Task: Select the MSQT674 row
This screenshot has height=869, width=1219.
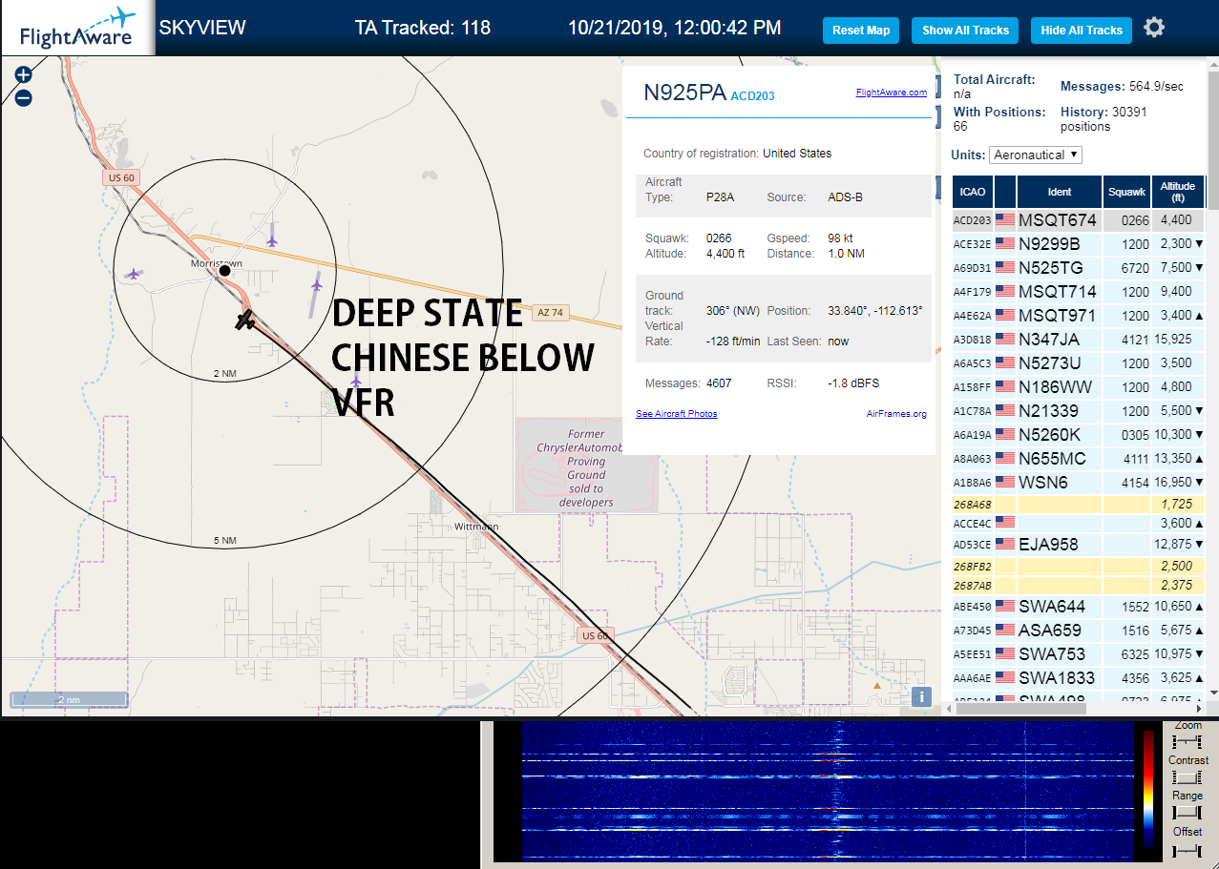Action: coord(1080,220)
